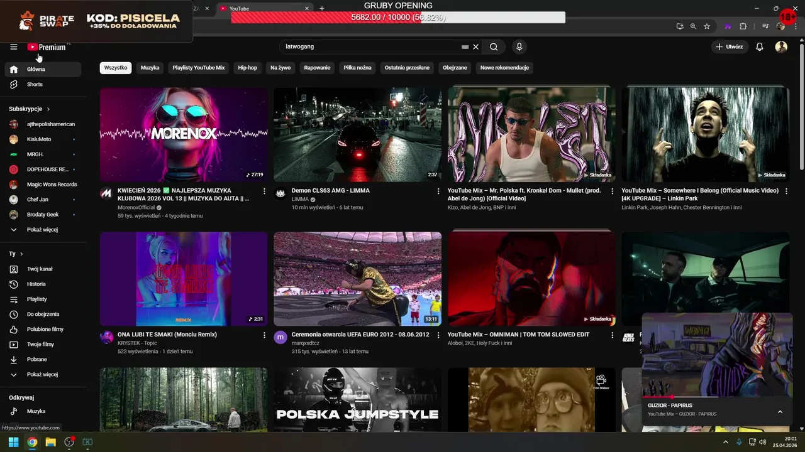Open the MorenoxOfficial channel avatar

(106, 193)
